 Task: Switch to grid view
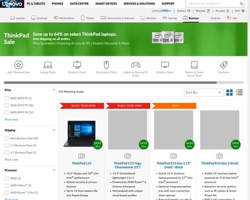pos(229,92)
